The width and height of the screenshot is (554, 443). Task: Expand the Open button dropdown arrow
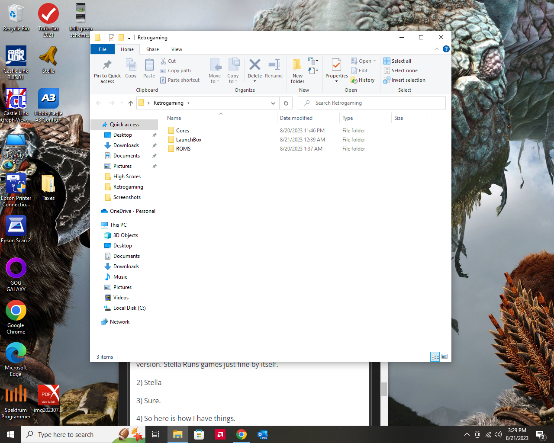tap(374, 61)
